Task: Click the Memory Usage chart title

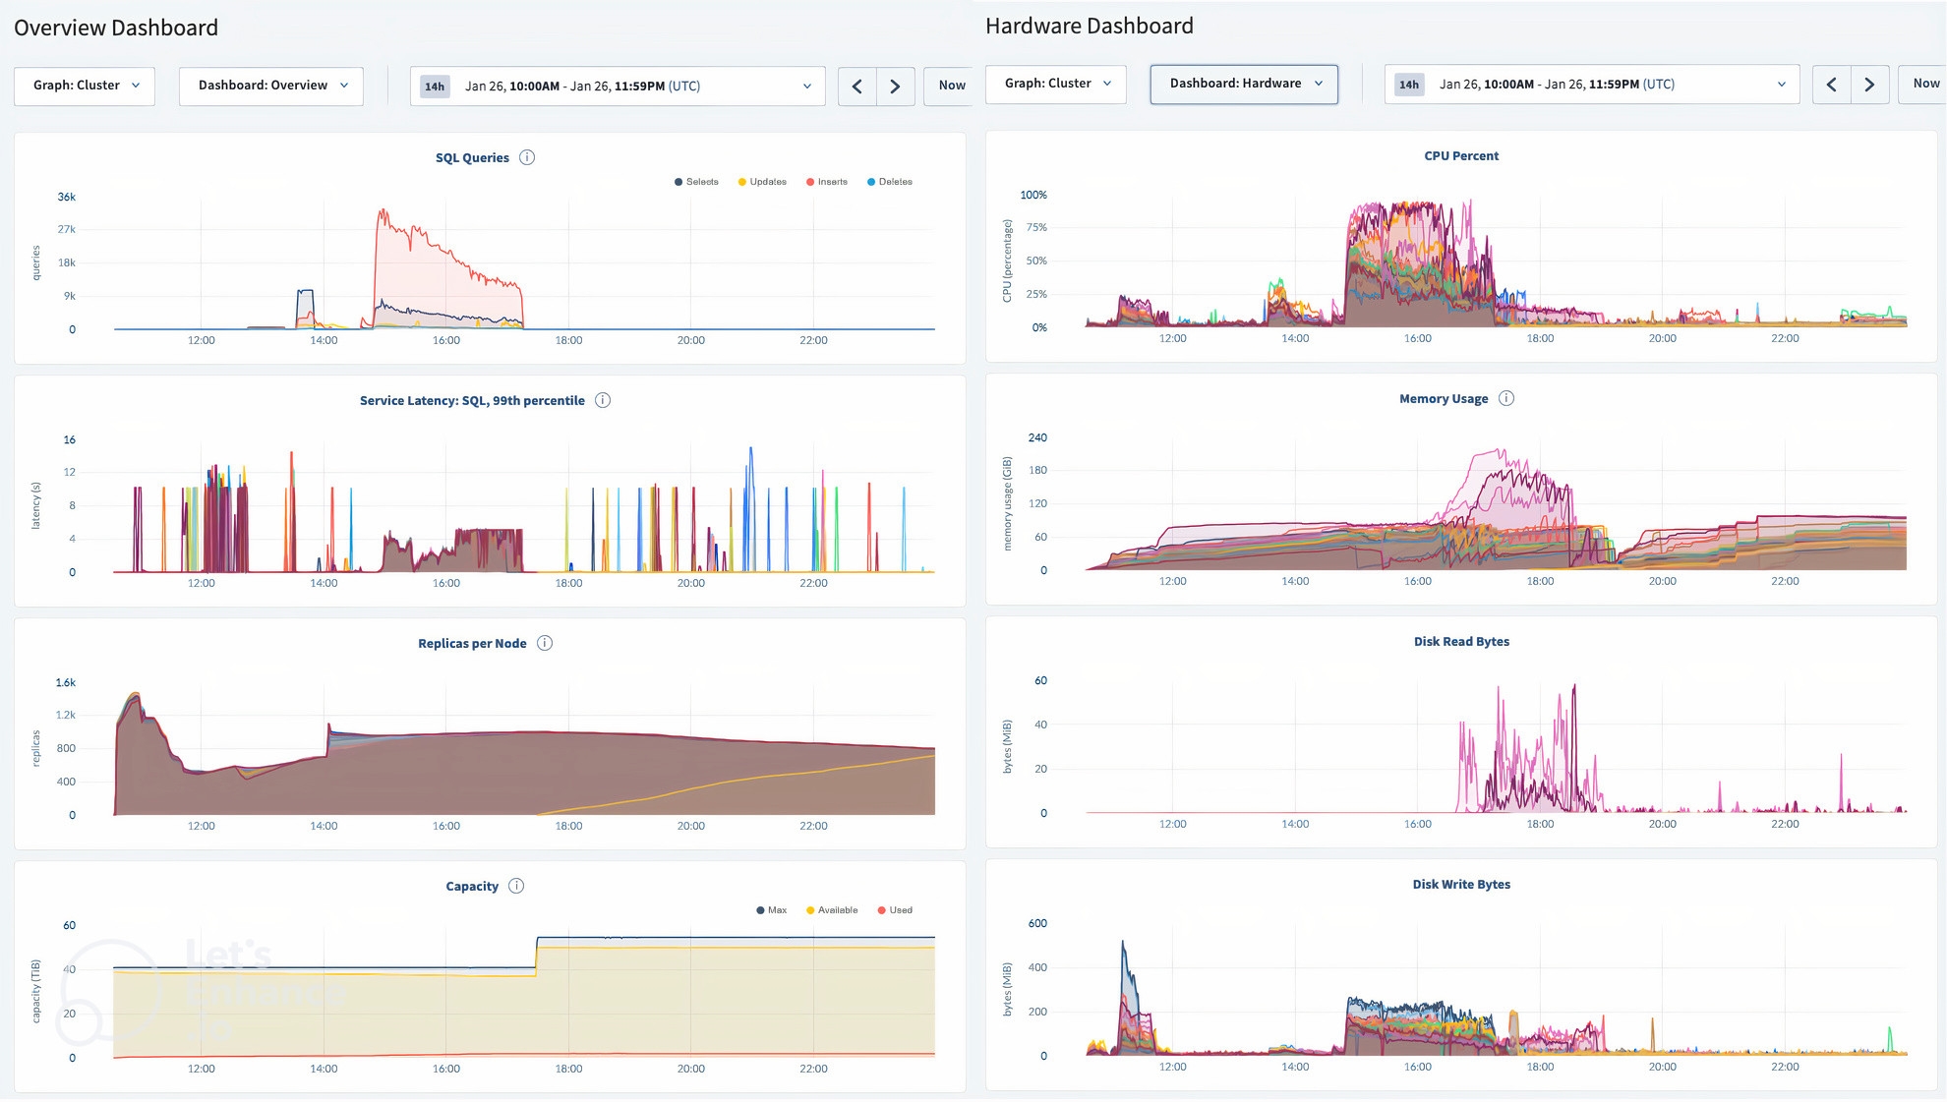Action: coord(1444,398)
